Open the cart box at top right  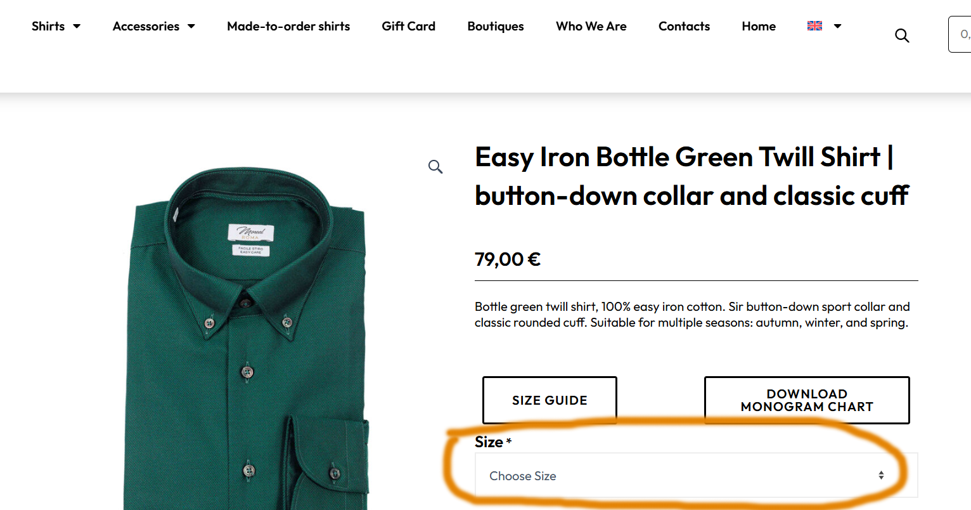click(x=960, y=34)
